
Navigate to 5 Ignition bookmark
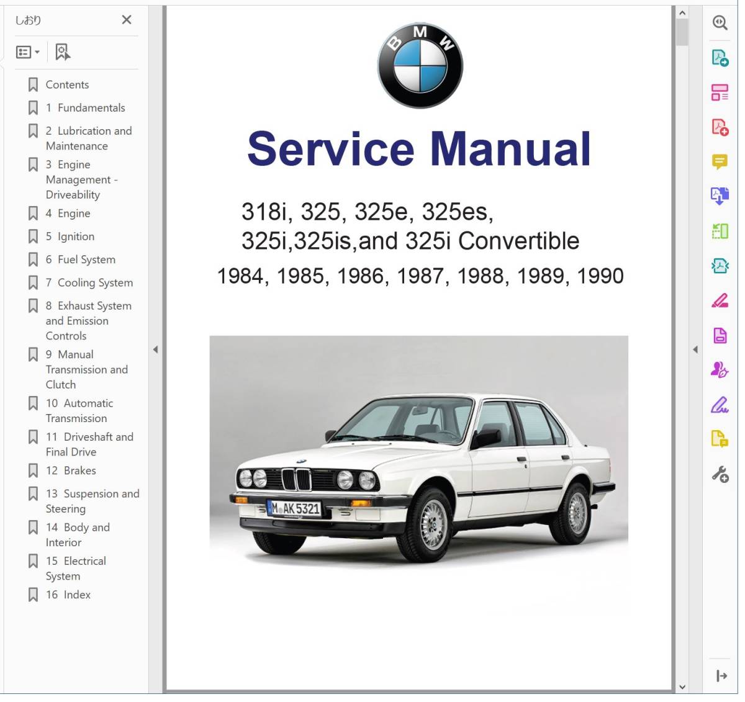70,236
